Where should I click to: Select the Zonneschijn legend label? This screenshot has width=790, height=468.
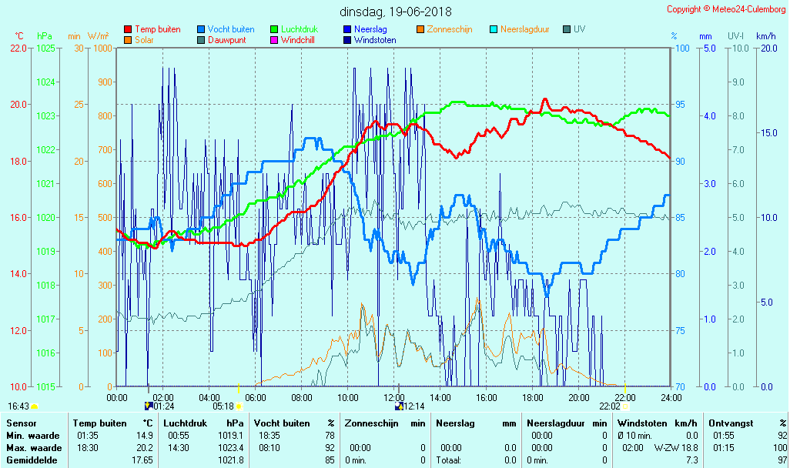coord(450,29)
